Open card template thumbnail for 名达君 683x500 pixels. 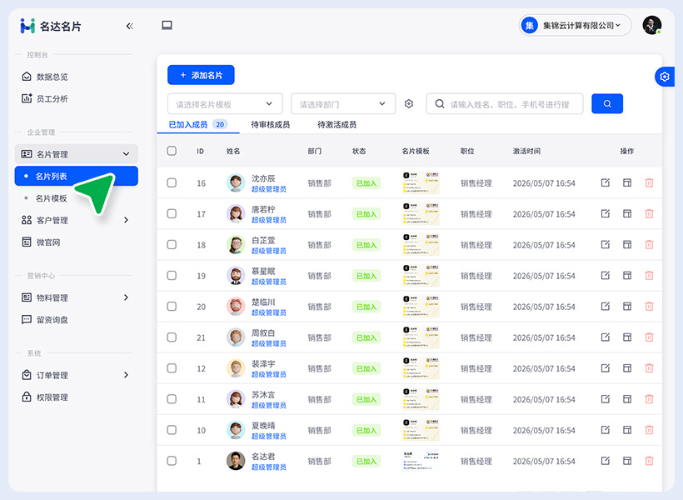tap(421, 461)
